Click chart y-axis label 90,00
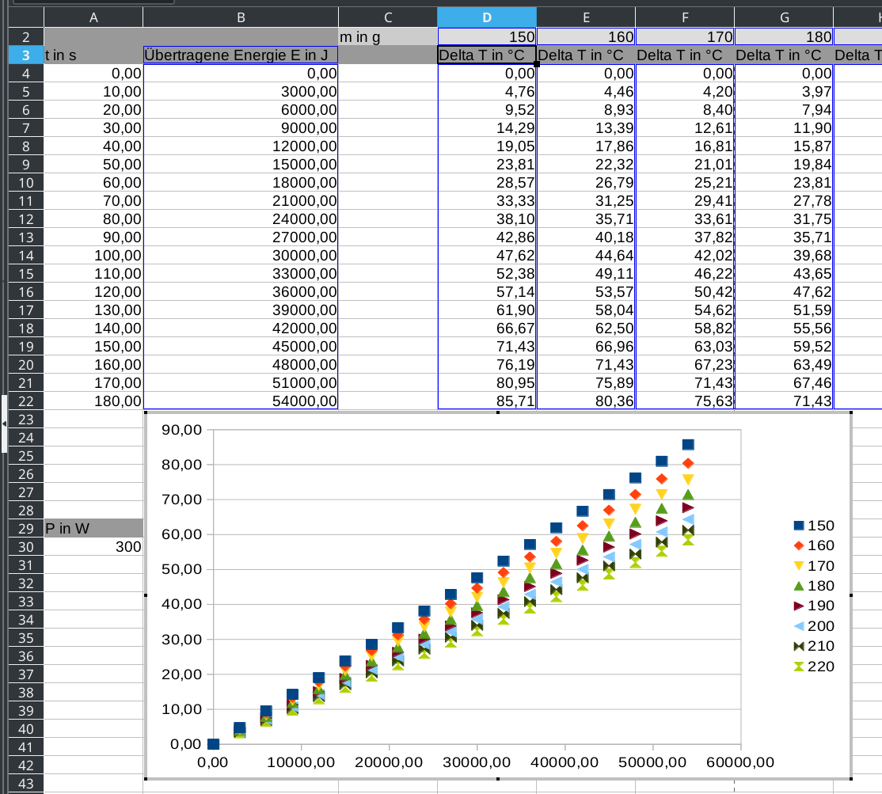 pos(181,430)
